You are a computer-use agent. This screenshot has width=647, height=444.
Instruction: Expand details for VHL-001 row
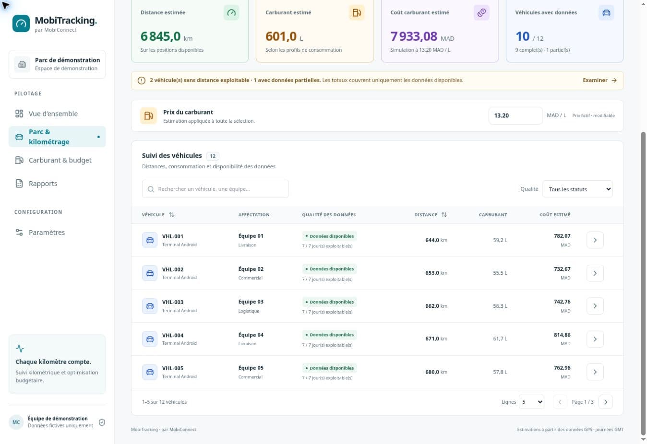click(x=595, y=240)
